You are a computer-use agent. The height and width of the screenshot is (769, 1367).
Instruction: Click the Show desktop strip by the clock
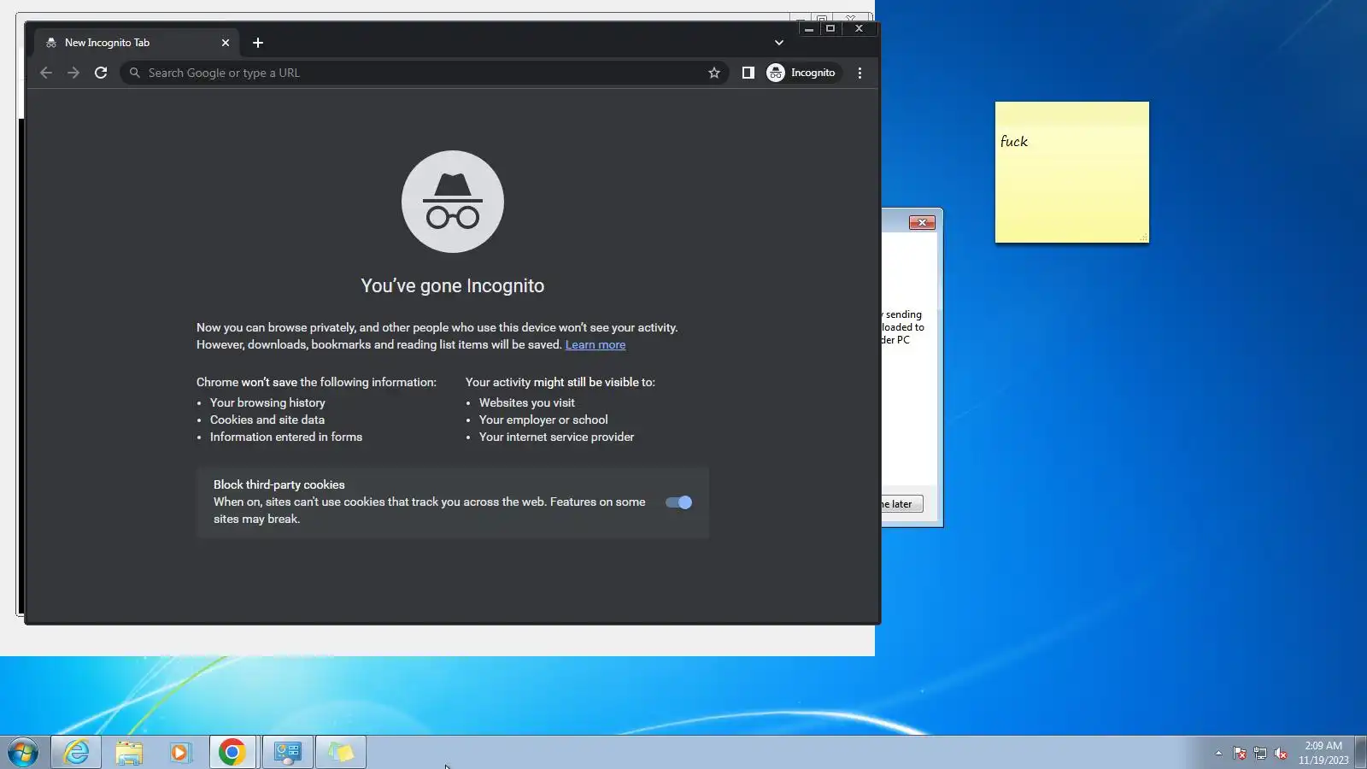(x=1361, y=752)
